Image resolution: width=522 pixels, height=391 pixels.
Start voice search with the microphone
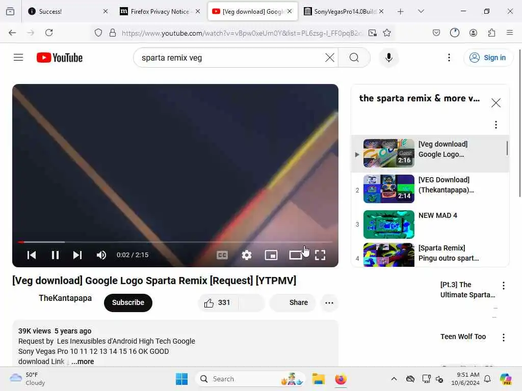tap(388, 58)
